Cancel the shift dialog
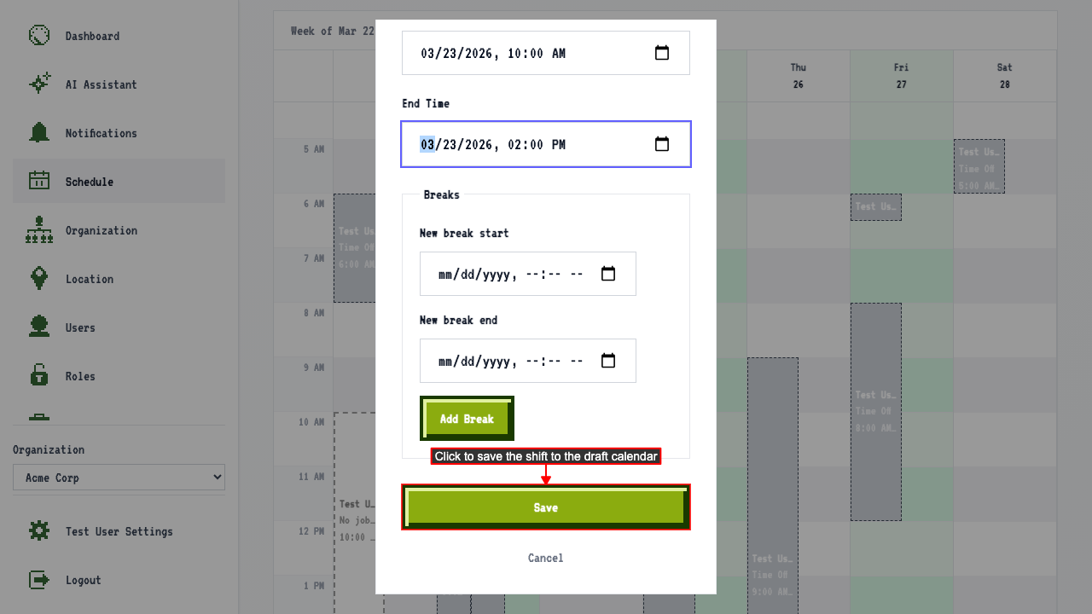 546,558
